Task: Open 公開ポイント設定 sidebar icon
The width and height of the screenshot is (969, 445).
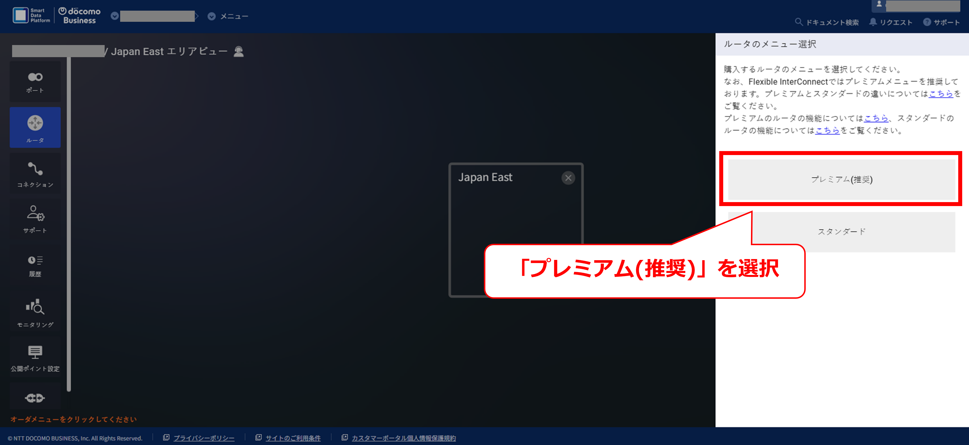Action: (x=35, y=358)
